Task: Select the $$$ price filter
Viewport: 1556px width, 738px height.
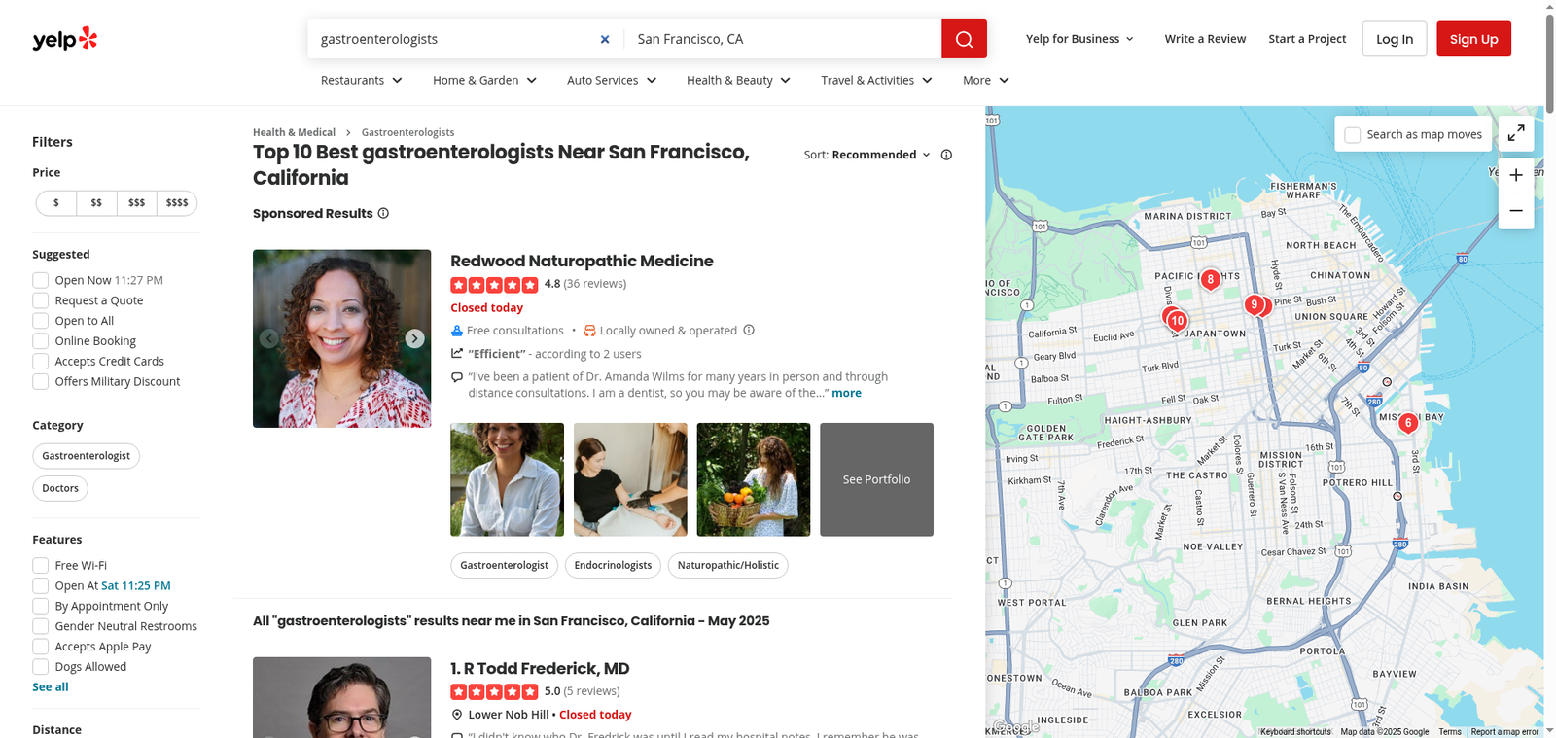Action: click(136, 202)
